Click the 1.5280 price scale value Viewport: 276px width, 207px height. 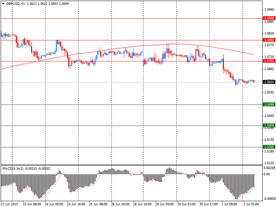click(269, 151)
